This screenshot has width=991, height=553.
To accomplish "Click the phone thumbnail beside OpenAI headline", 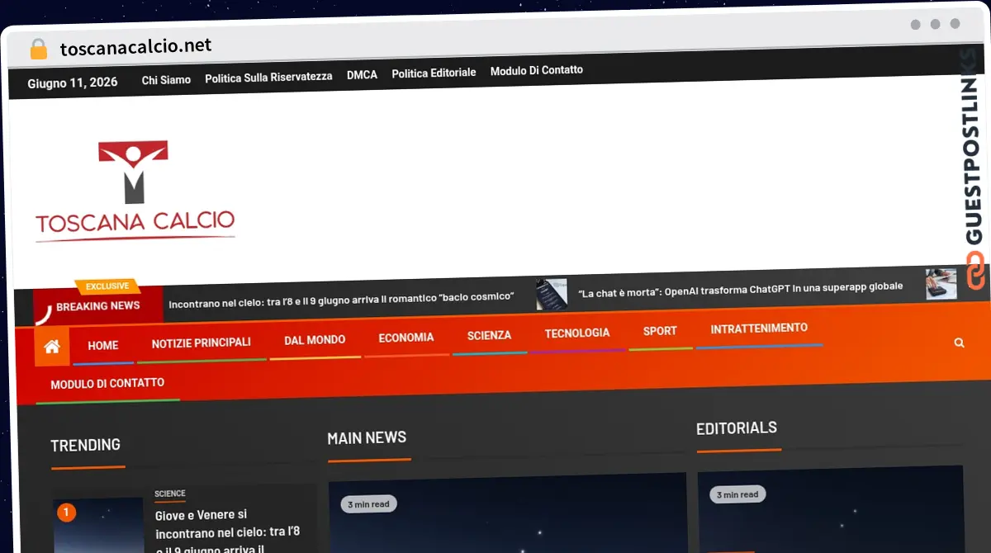I will (552, 295).
